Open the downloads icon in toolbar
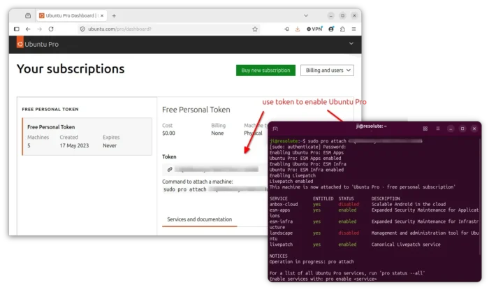The width and height of the screenshot is (489, 292). (x=298, y=29)
